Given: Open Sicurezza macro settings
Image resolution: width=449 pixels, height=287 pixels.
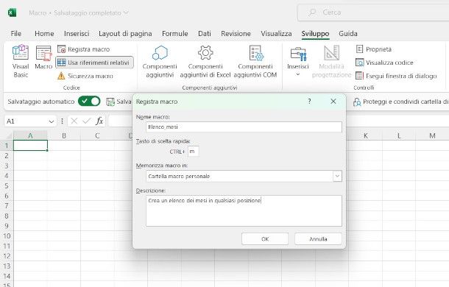Looking at the screenshot, I should click(x=85, y=76).
